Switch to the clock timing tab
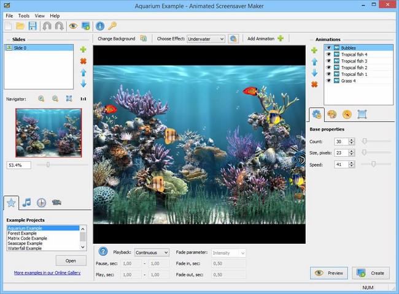Image resolution: width=399 pixels, height=294 pixels. point(42,203)
